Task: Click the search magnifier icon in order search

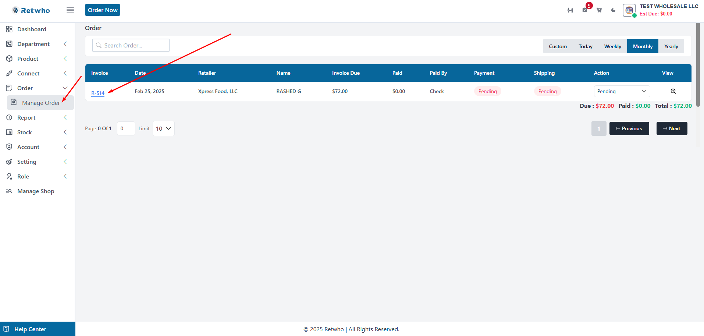Action: coord(99,45)
